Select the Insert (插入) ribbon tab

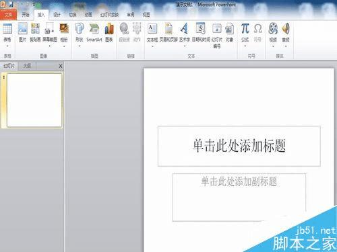(41, 15)
